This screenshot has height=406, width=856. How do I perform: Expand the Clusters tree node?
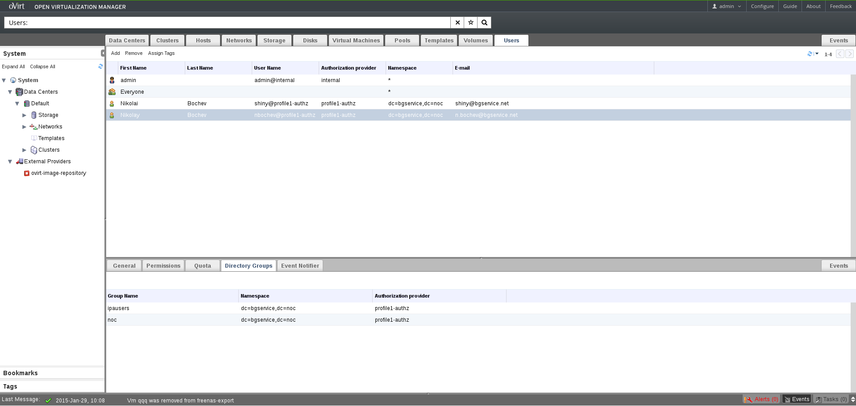click(x=25, y=150)
